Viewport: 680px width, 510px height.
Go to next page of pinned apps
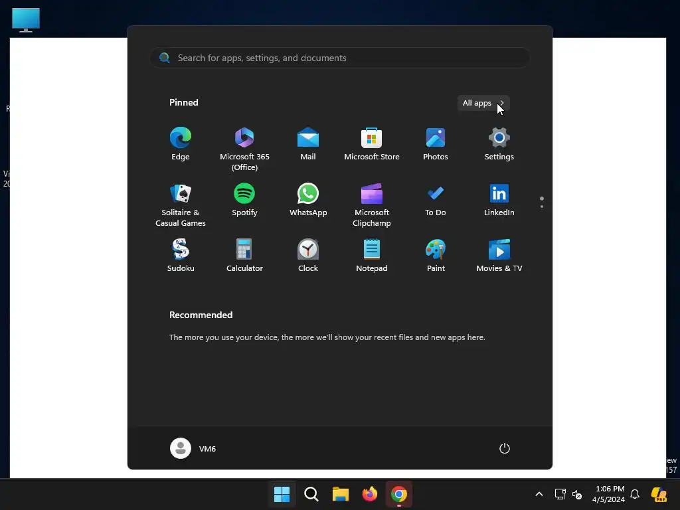coord(542,207)
